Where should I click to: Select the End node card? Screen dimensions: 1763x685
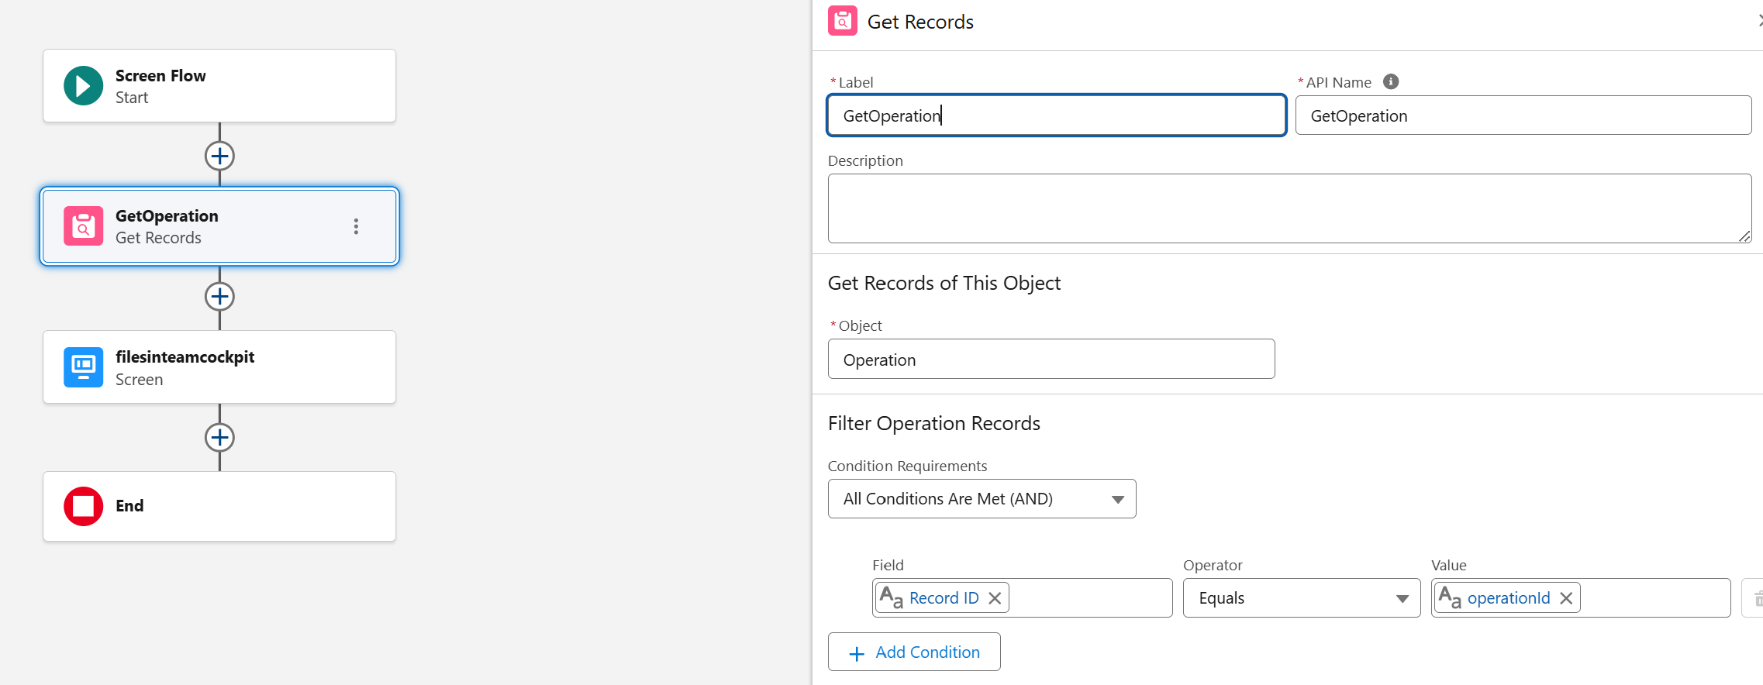pyautogui.click(x=219, y=506)
